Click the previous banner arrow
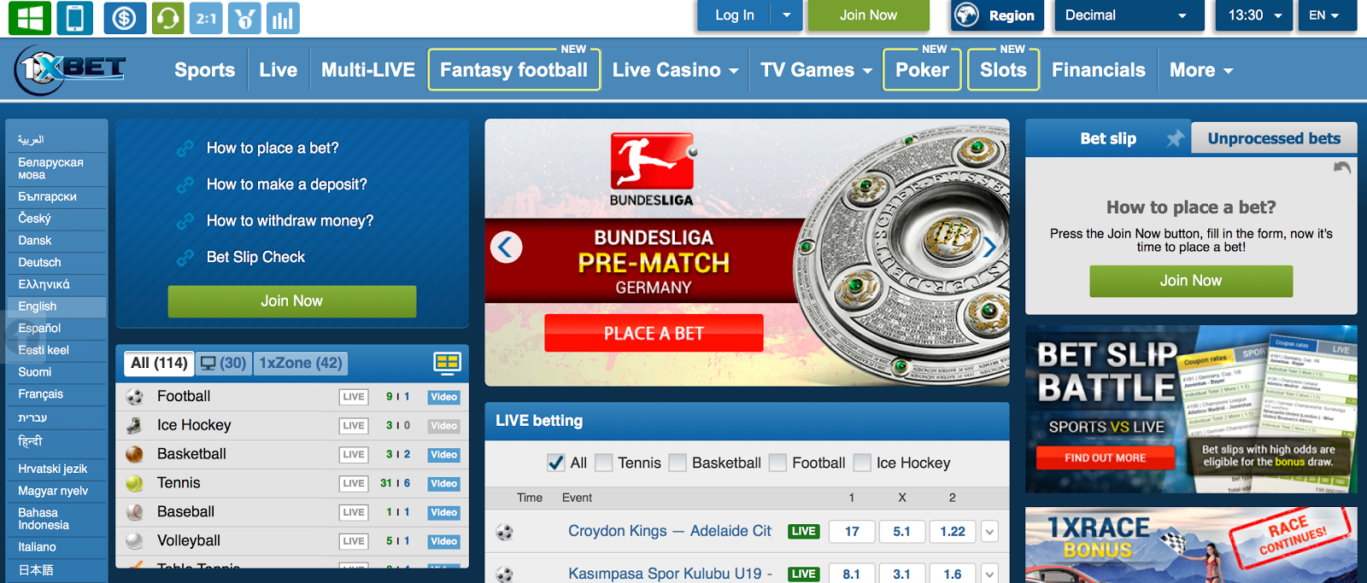This screenshot has height=583, width=1367. (506, 248)
